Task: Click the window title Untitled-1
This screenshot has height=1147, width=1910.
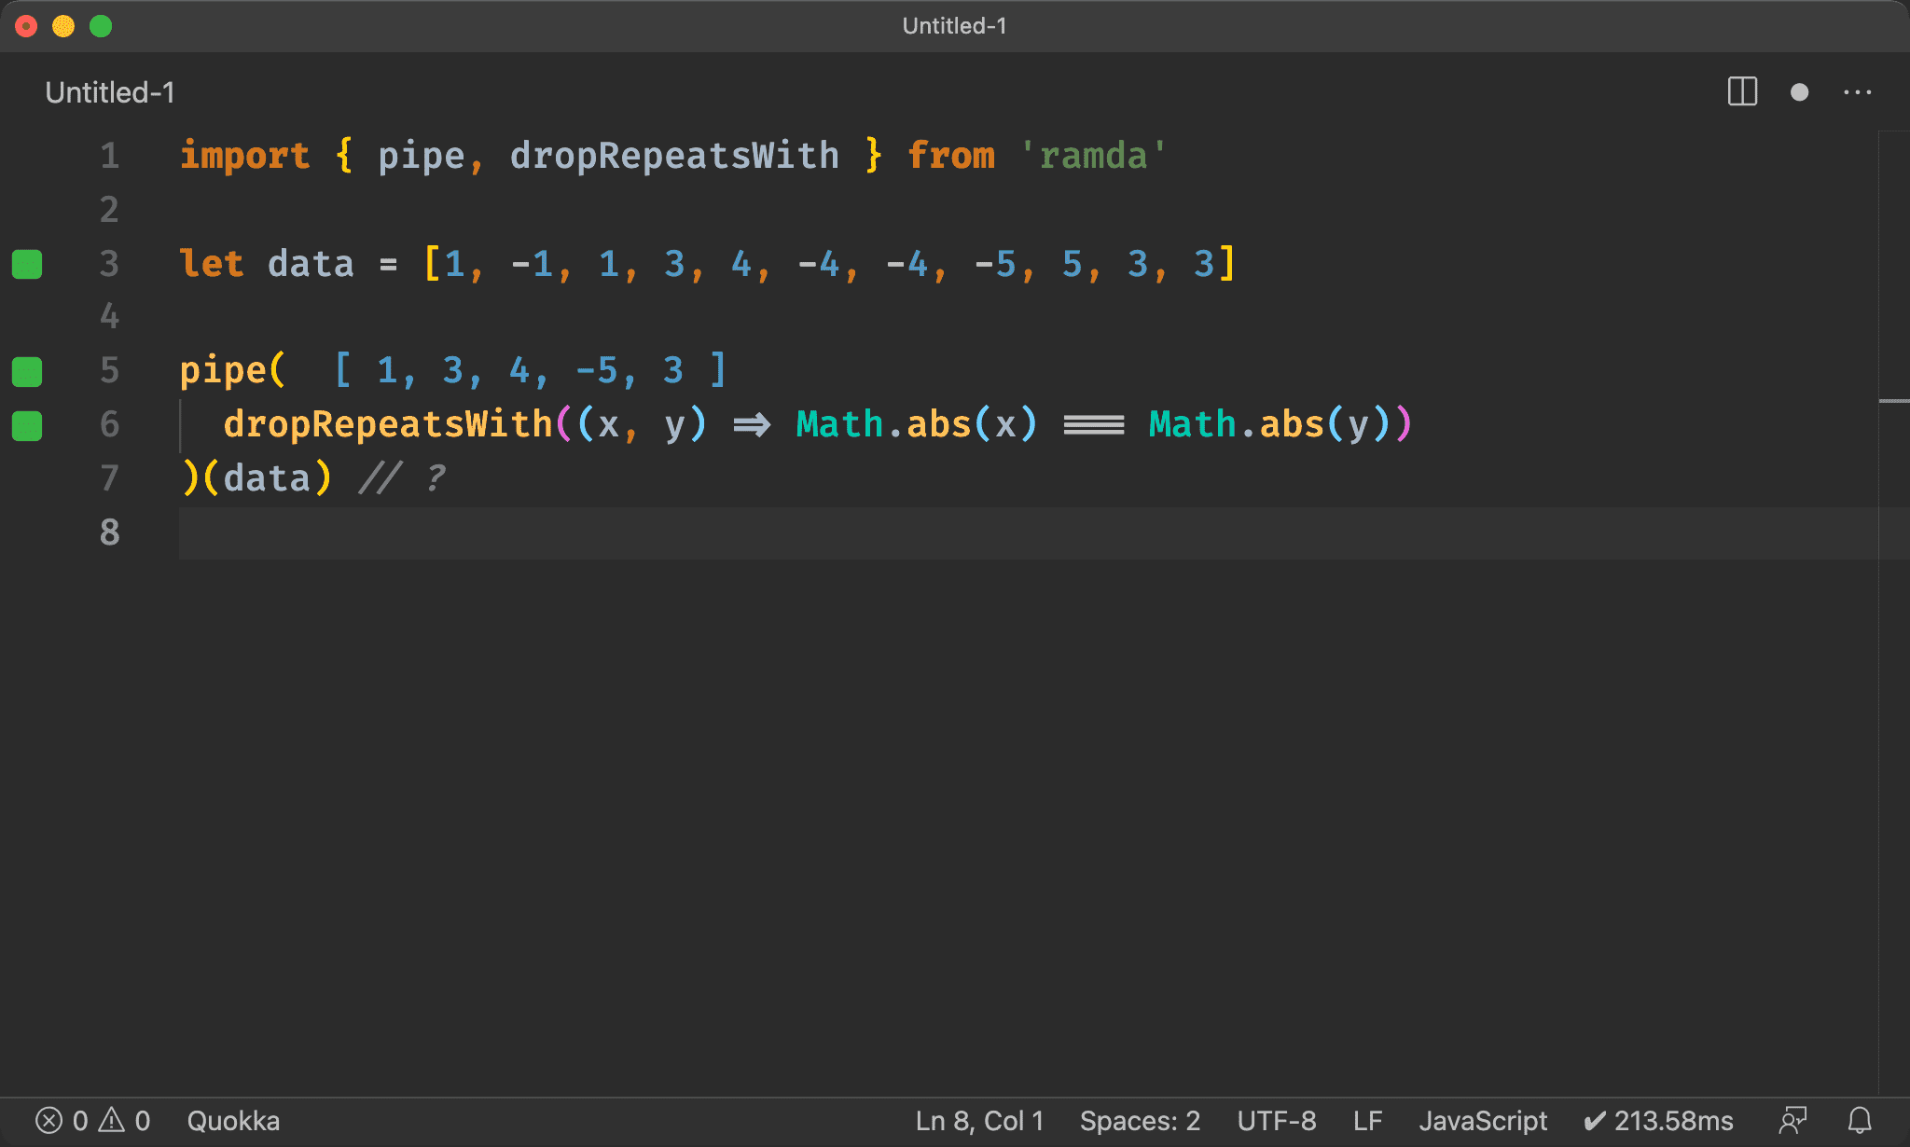Action: 954,26
